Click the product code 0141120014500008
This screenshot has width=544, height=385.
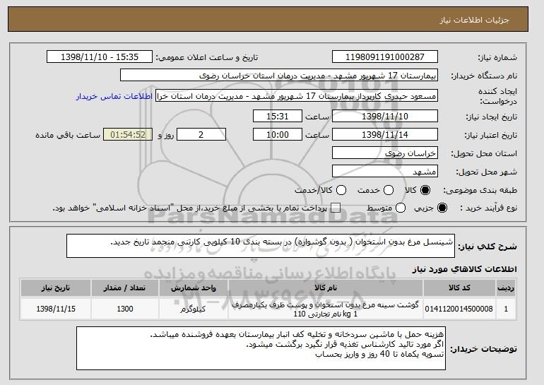pos(459,309)
